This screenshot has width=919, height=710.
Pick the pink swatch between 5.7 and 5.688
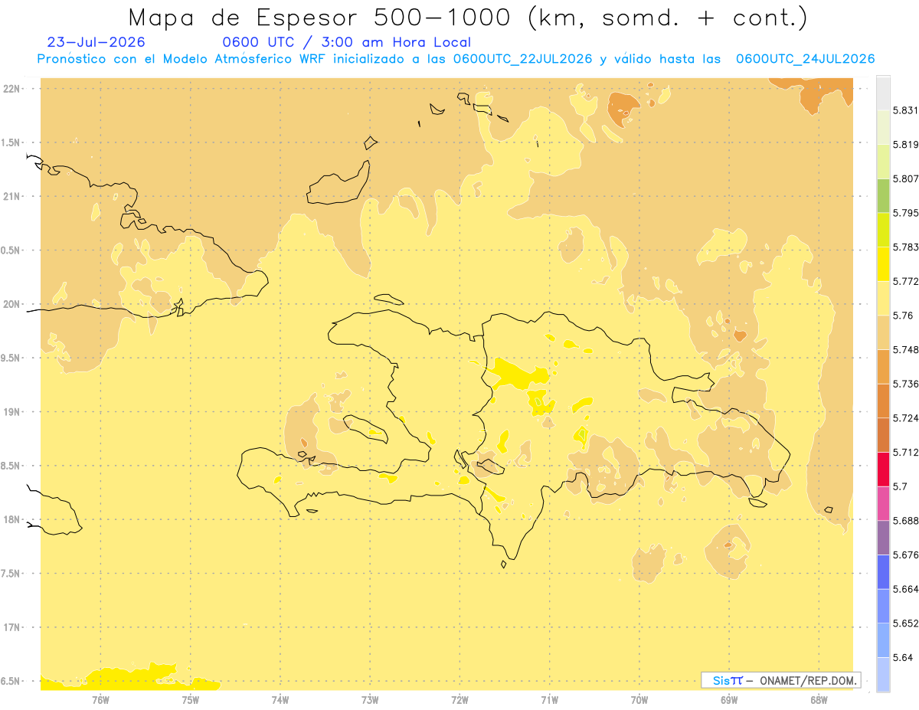tap(883, 503)
